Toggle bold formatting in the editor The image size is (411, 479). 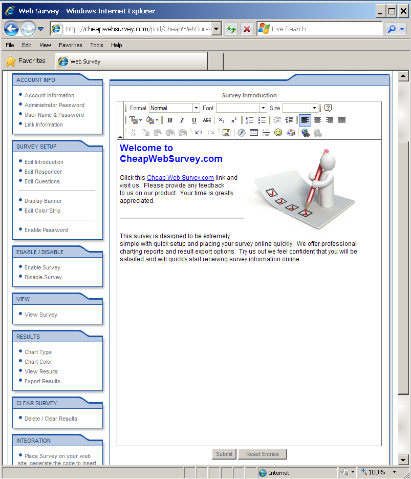[x=169, y=120]
